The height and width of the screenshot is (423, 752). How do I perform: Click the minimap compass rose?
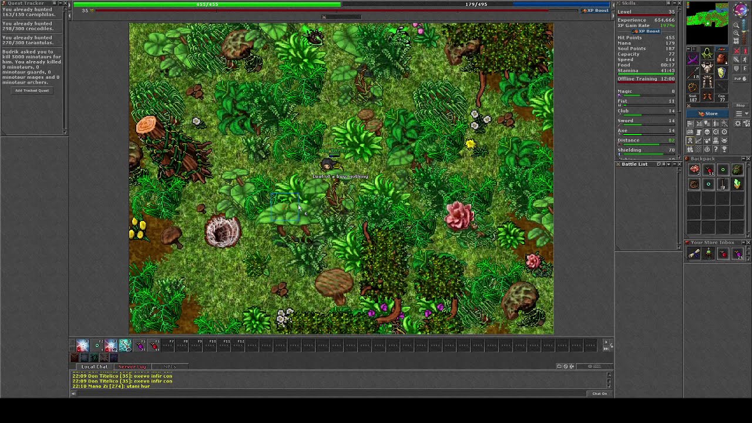(741, 9)
